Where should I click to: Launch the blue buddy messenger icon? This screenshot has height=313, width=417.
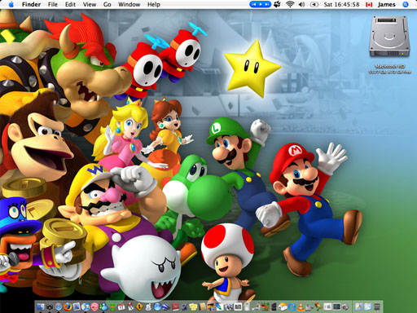(x=103, y=306)
